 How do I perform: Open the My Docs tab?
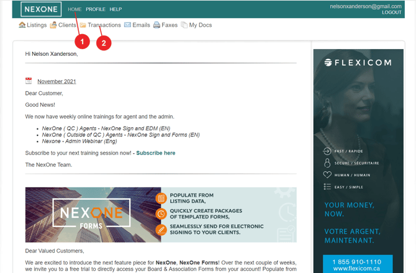click(201, 25)
